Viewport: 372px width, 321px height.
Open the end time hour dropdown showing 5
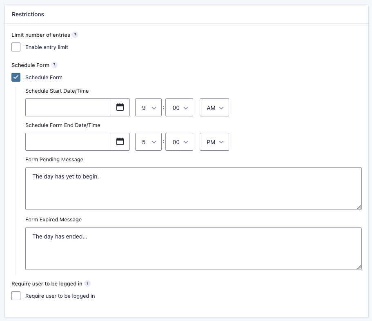pyautogui.click(x=148, y=142)
